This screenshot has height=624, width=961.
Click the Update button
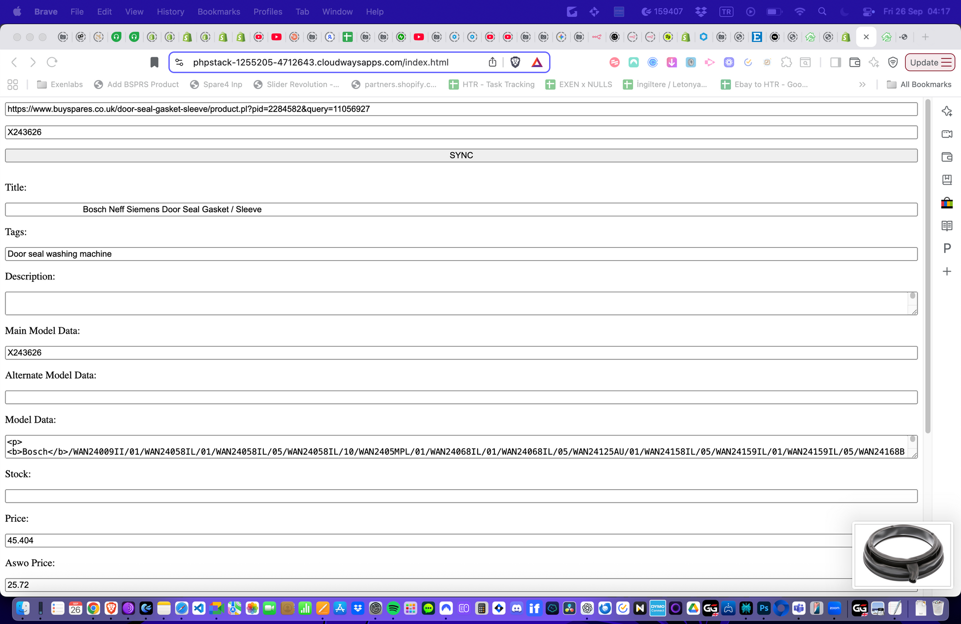point(929,62)
